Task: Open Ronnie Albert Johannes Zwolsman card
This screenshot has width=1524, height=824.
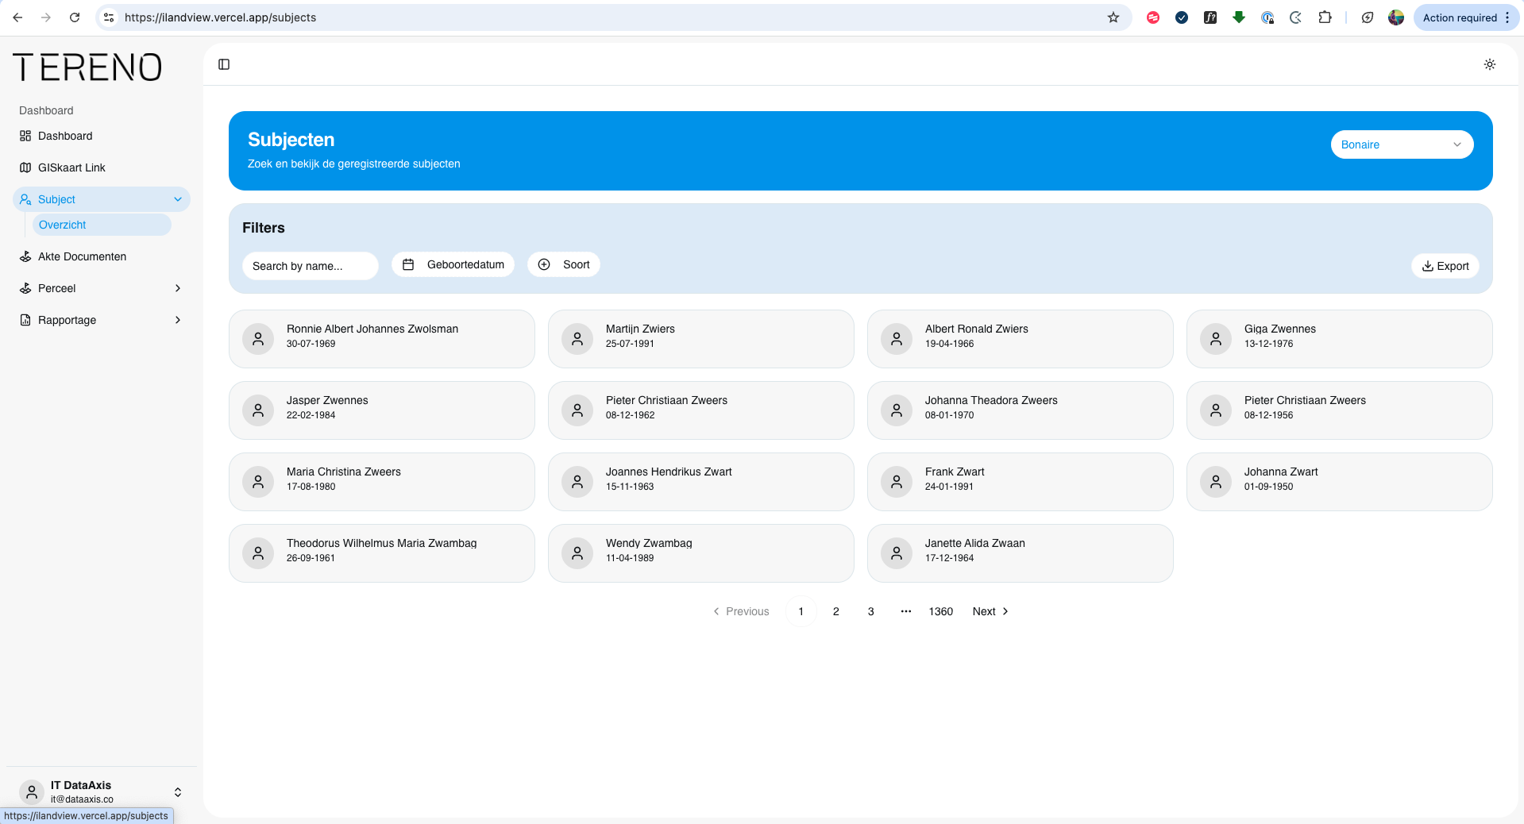Action: click(x=382, y=339)
